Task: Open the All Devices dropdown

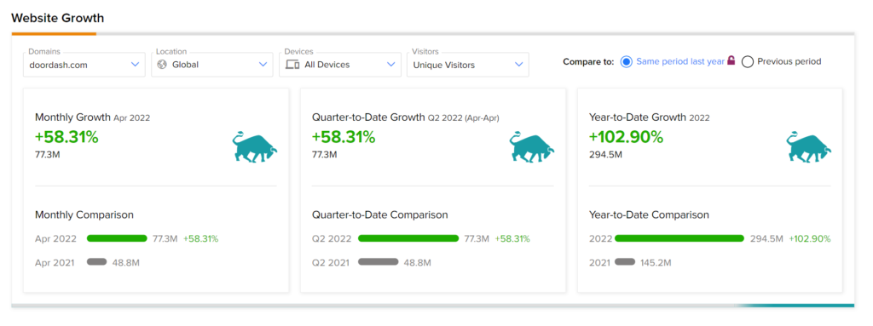Action: click(340, 65)
